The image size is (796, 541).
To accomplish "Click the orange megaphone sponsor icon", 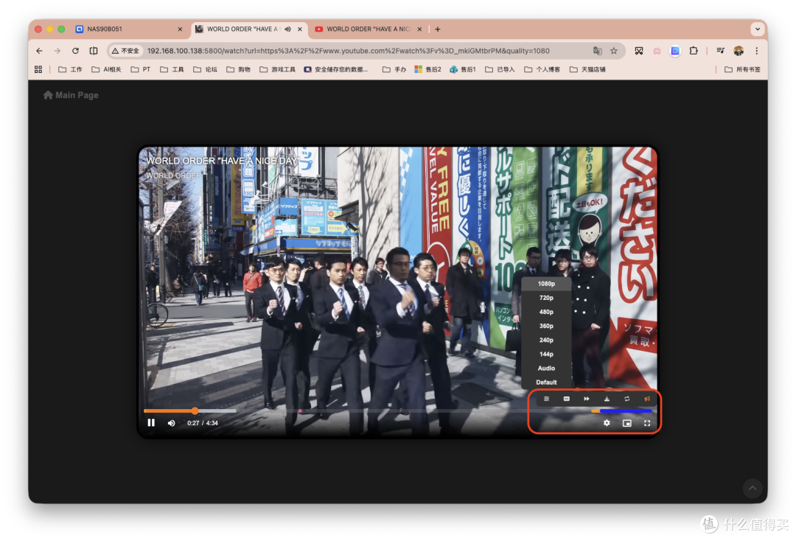I will coord(647,399).
